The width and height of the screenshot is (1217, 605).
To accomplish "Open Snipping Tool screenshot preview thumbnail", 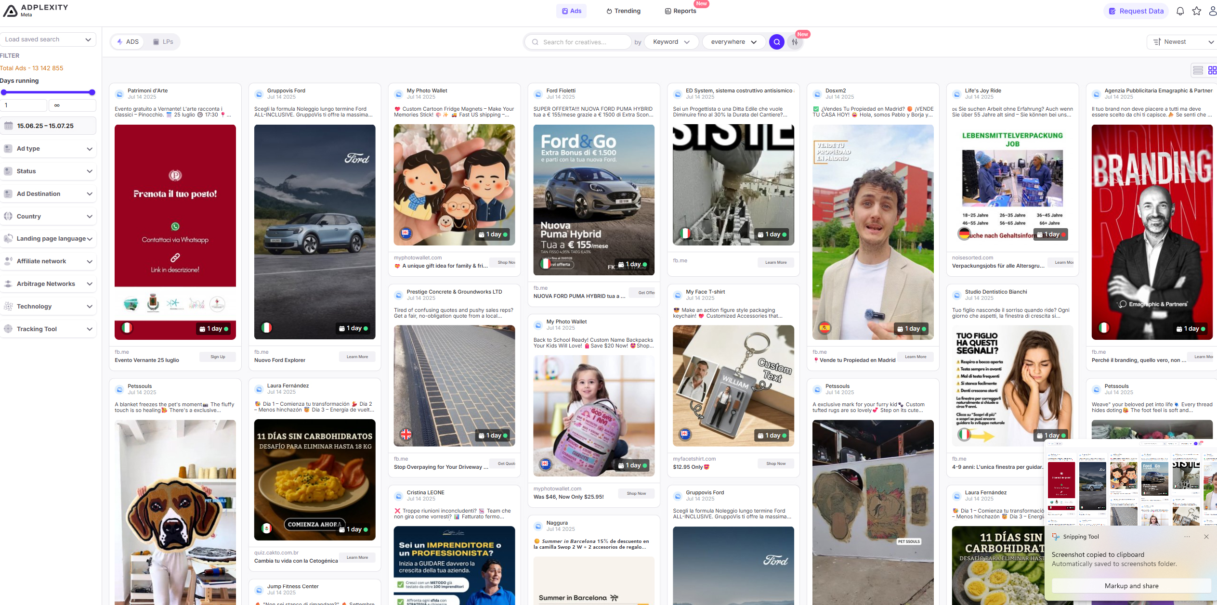I will pyautogui.click(x=1132, y=483).
